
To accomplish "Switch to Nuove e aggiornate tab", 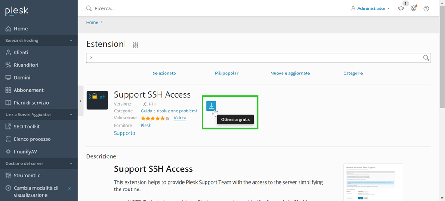I will 290,74.
